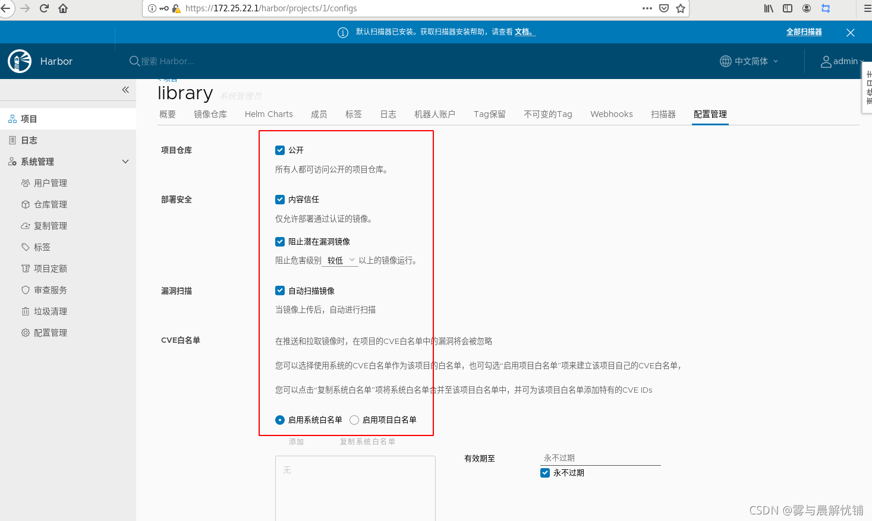Reload the page with refresh icon

[x=44, y=8]
